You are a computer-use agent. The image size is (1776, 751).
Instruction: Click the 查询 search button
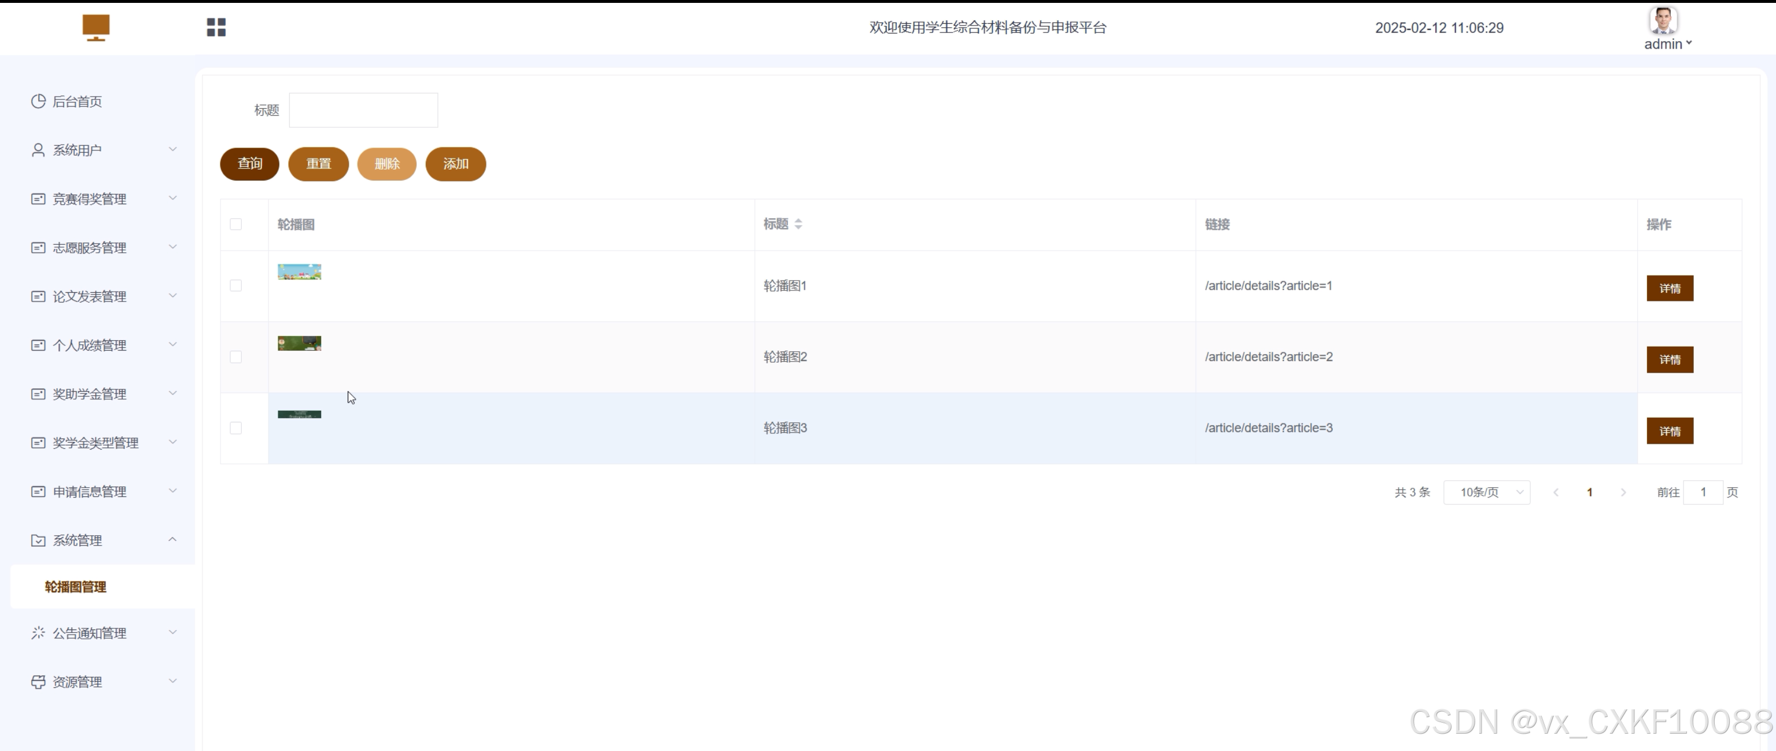[249, 164]
